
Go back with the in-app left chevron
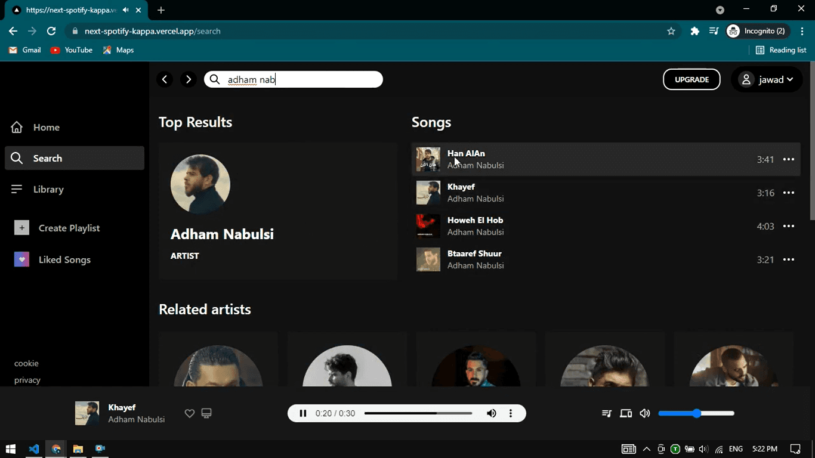tap(165, 79)
